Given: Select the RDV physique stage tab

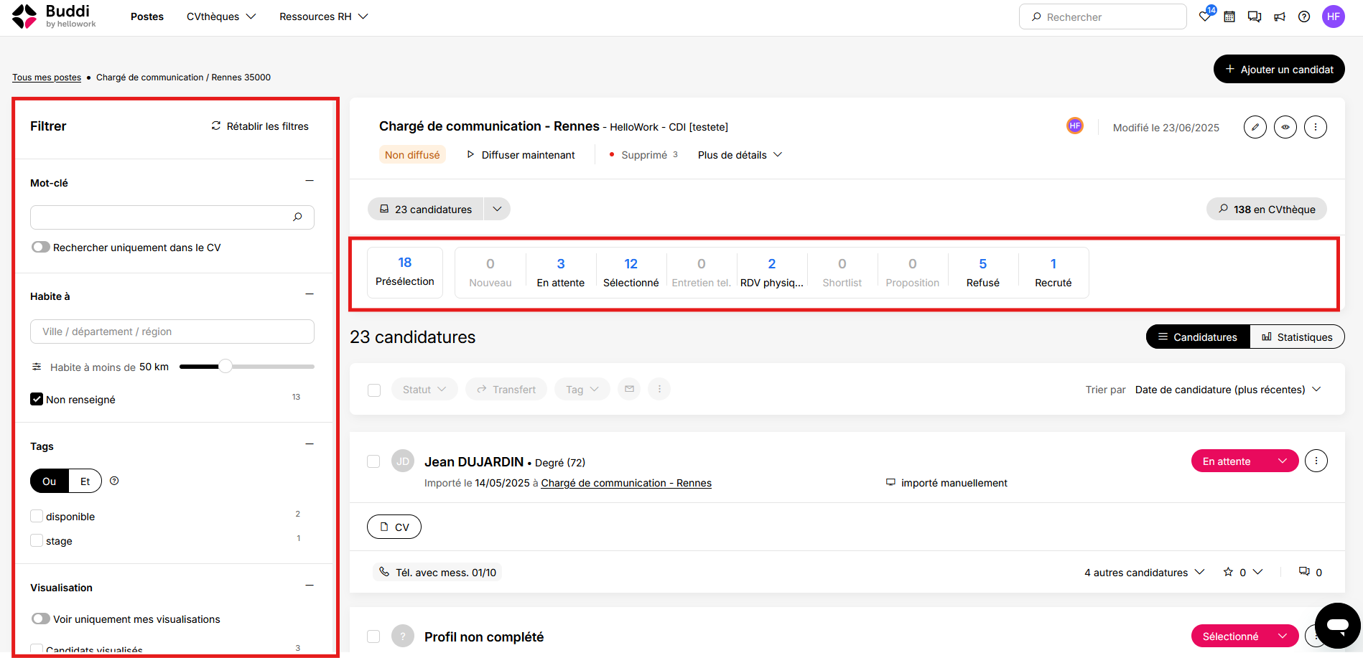Looking at the screenshot, I should tap(772, 273).
